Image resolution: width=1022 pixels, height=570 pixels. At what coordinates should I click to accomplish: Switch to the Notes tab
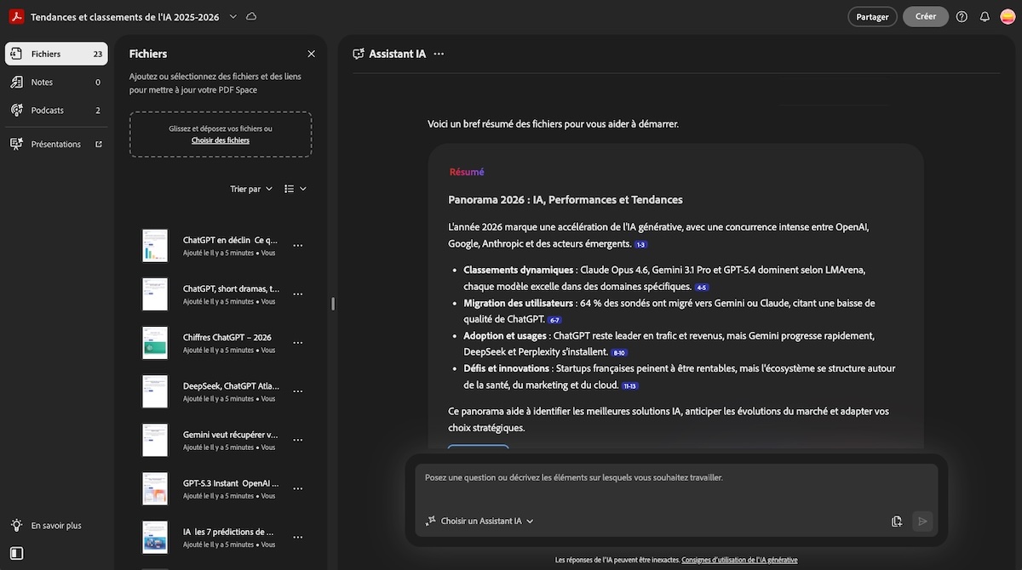tap(42, 83)
